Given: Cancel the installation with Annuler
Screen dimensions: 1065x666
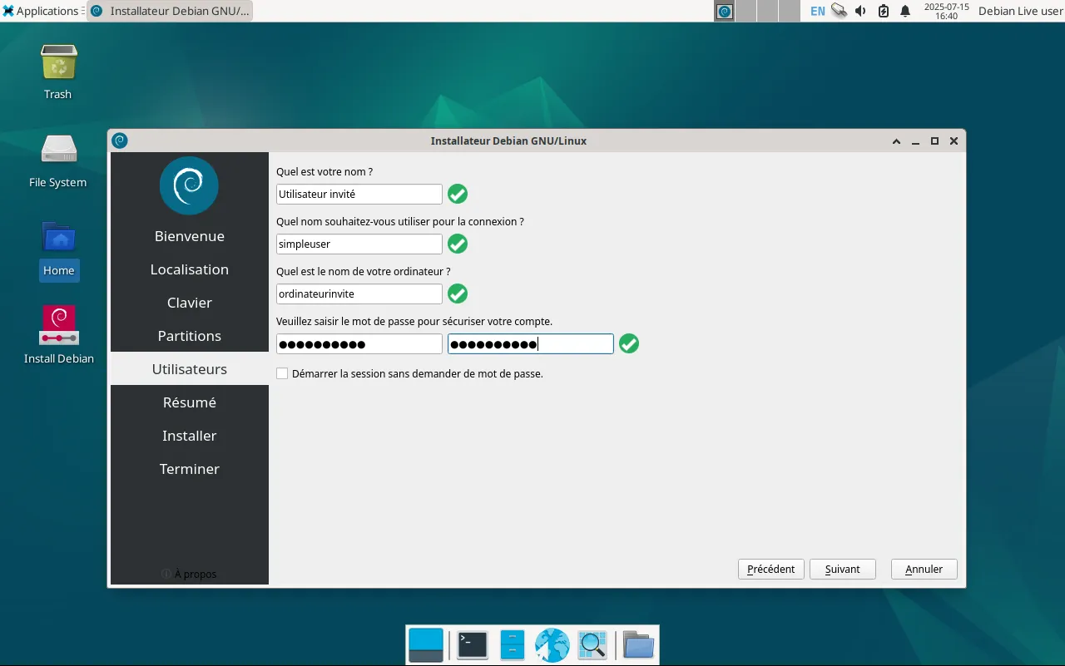Looking at the screenshot, I should point(924,569).
